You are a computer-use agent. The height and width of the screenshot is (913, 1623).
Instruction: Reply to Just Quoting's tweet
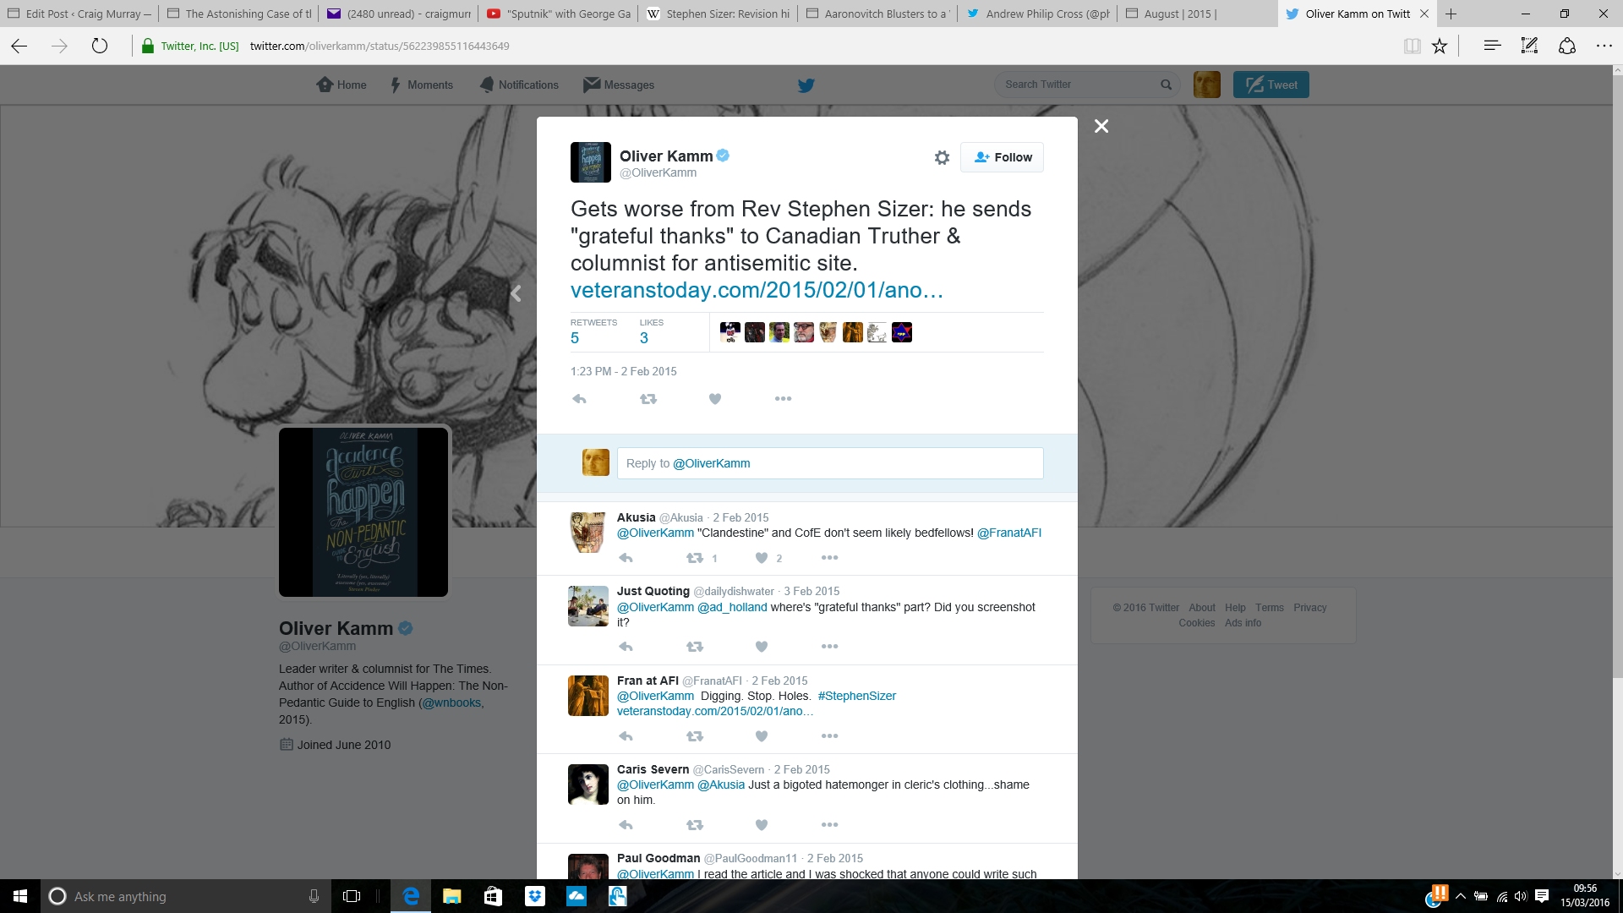(x=626, y=647)
